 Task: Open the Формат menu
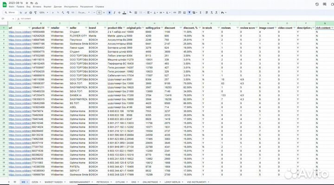47,7
